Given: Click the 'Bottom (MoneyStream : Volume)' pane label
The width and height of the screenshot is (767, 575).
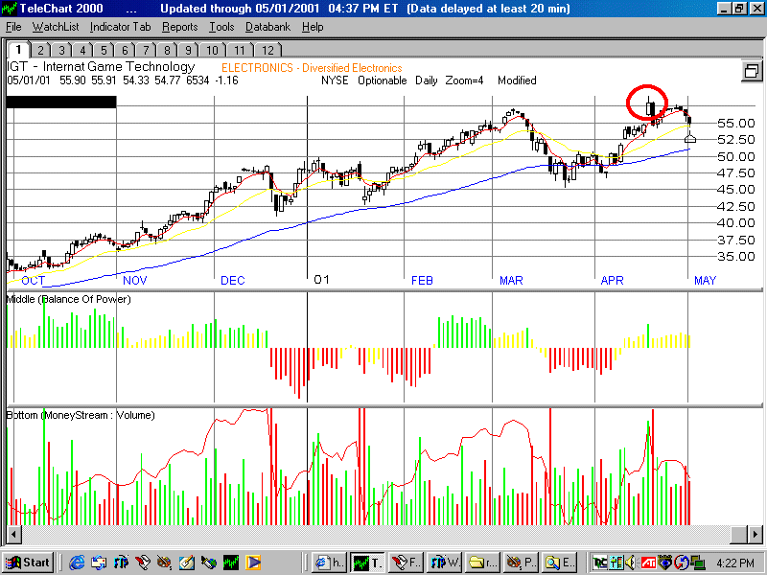Looking at the screenshot, I should [x=81, y=415].
